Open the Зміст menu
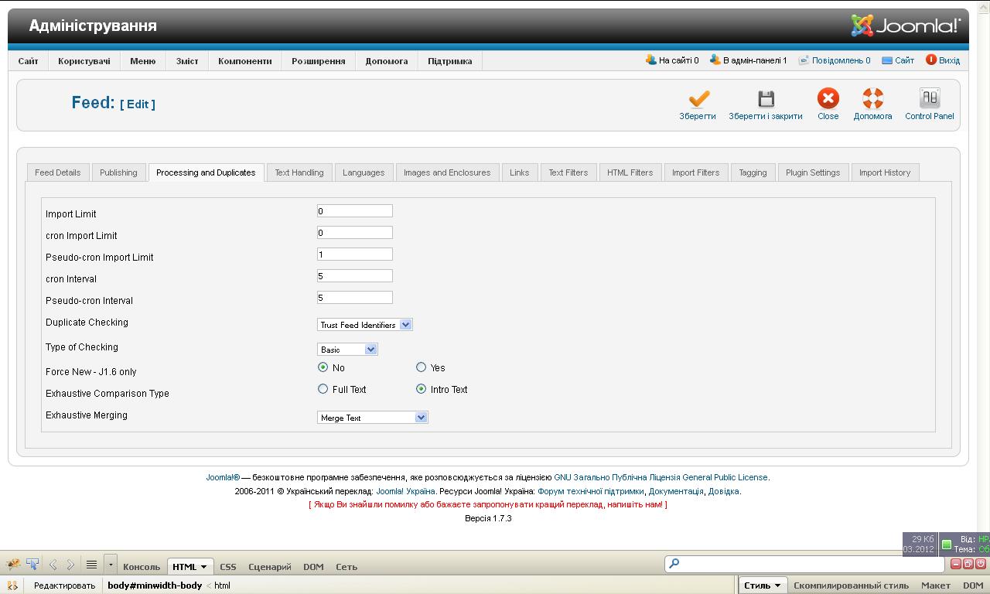The height and width of the screenshot is (594, 990). click(x=187, y=61)
